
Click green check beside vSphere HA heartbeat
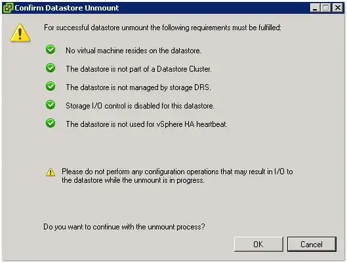click(x=51, y=123)
